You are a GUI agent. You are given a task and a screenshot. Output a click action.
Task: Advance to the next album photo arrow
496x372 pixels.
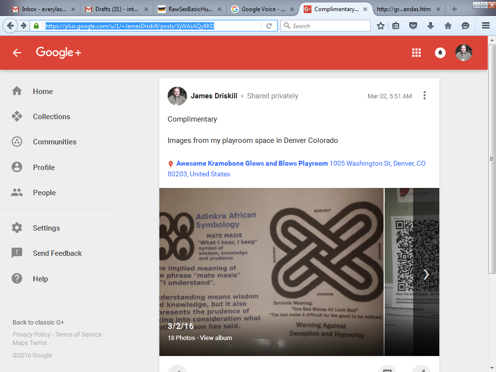point(426,275)
